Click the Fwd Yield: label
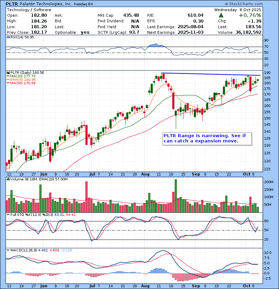 (x=107, y=27)
